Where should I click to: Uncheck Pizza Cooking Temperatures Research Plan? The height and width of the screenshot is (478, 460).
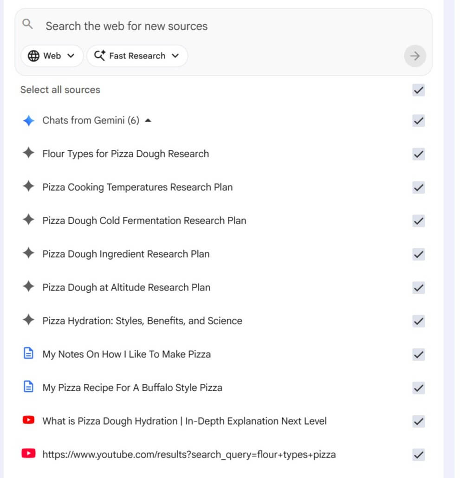(418, 187)
